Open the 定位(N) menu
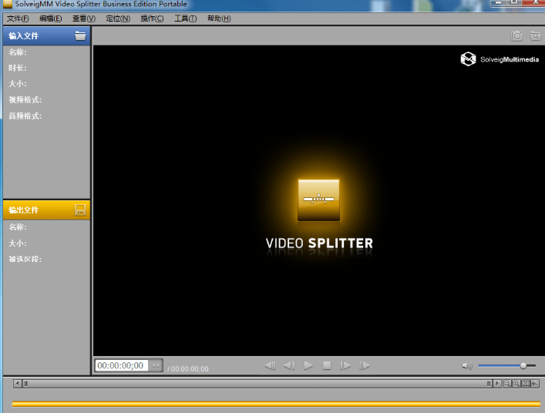 click(118, 18)
